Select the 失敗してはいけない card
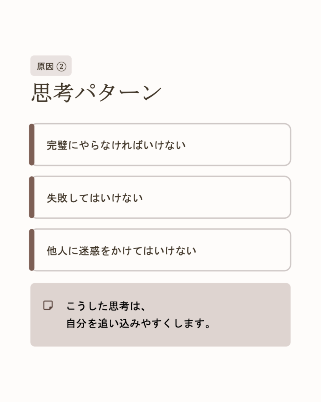Image resolution: width=321 pixels, height=402 pixels. click(x=161, y=197)
